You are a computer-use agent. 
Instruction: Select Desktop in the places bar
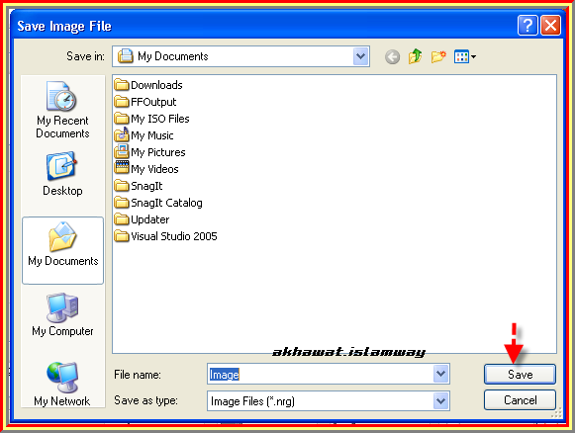[x=62, y=174]
